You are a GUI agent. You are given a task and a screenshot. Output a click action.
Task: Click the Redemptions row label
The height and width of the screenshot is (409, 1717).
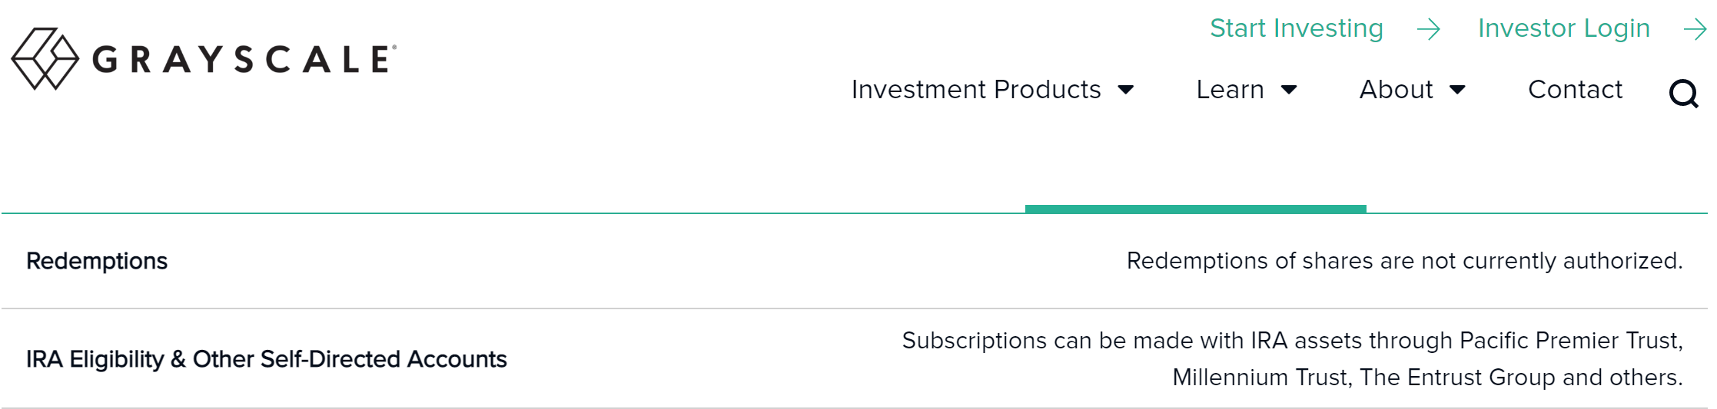pyautogui.click(x=97, y=261)
